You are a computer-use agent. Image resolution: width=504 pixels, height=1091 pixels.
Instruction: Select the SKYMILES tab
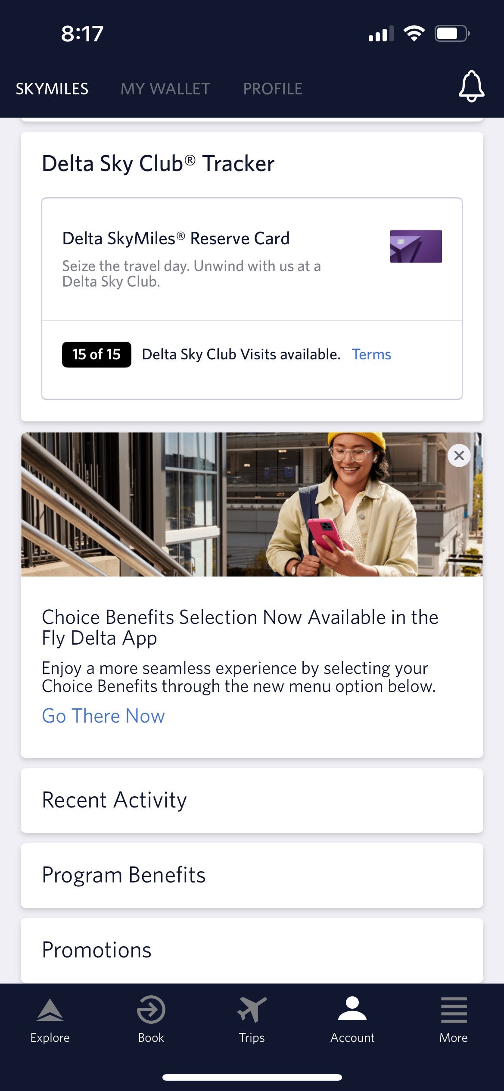point(53,88)
